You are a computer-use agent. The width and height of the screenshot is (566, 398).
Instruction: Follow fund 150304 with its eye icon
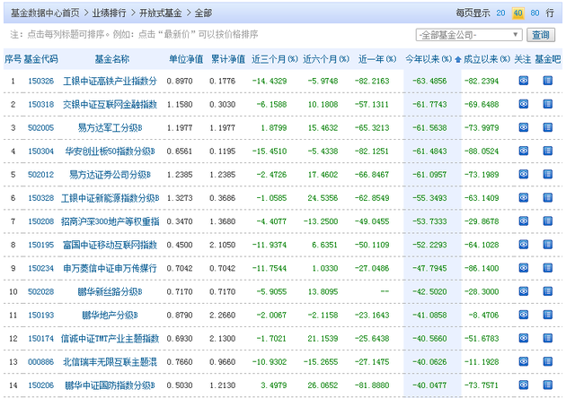pos(524,151)
